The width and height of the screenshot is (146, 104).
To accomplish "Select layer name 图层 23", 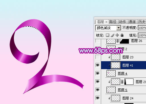I will (128, 57).
